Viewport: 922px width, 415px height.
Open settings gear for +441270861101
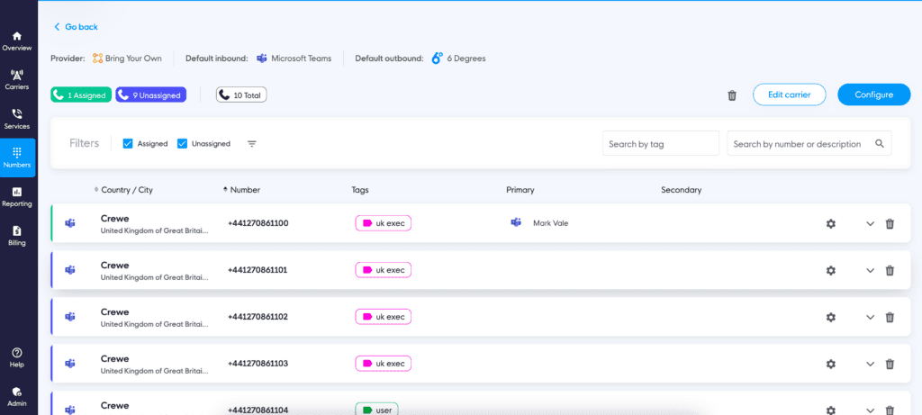831,270
